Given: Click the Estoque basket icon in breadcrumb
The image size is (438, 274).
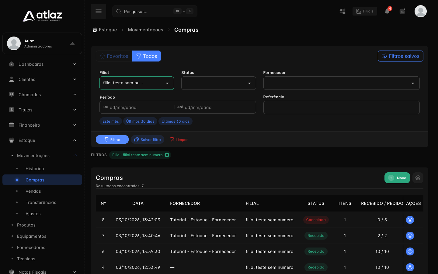Looking at the screenshot, I should click(95, 30).
